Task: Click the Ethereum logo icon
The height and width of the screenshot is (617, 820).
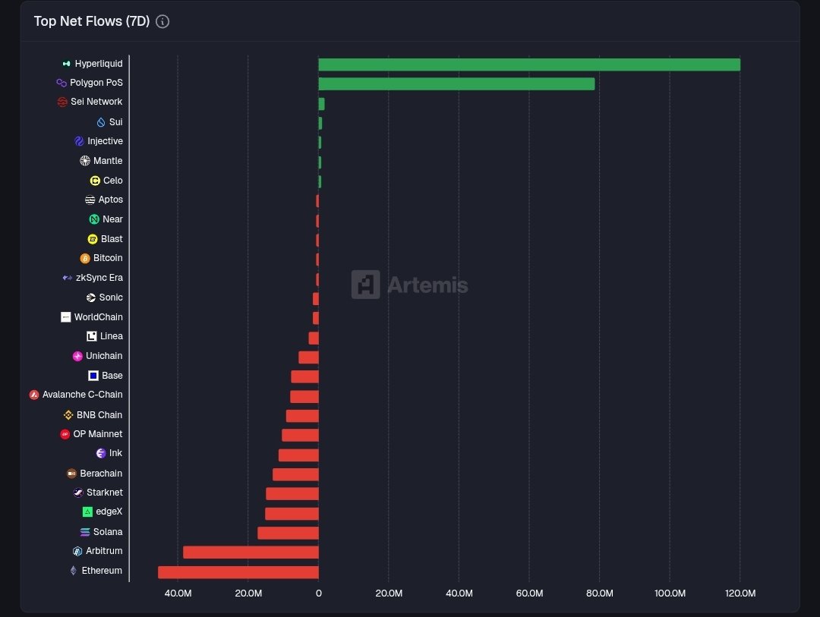Action: click(x=73, y=571)
